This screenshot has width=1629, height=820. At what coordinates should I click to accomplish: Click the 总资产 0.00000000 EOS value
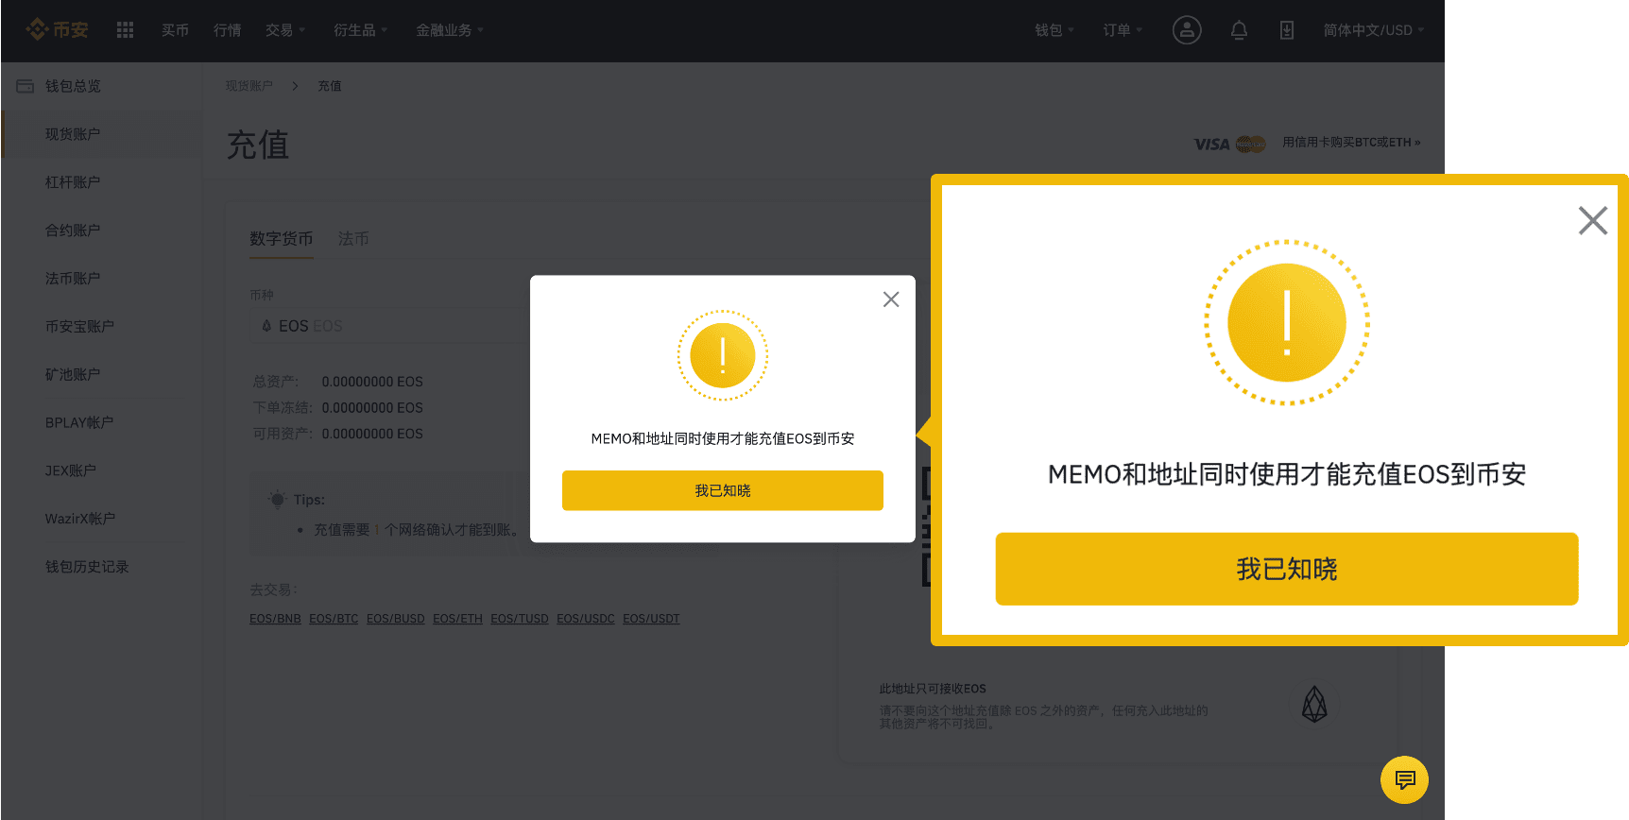pyautogui.click(x=372, y=382)
